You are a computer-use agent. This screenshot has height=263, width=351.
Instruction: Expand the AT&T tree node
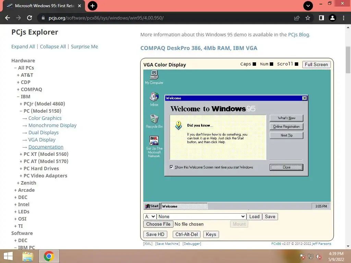click(x=25, y=75)
